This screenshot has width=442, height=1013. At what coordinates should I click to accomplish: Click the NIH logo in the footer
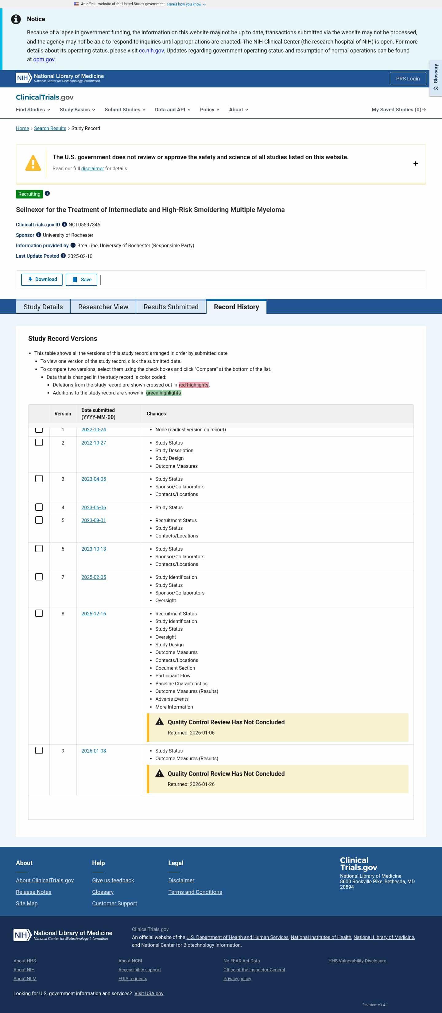click(63, 935)
